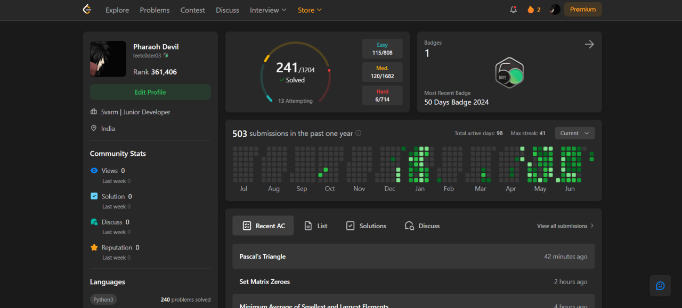Expand the Store dropdown menu
Viewport: 682px width, 308px height.
310,10
